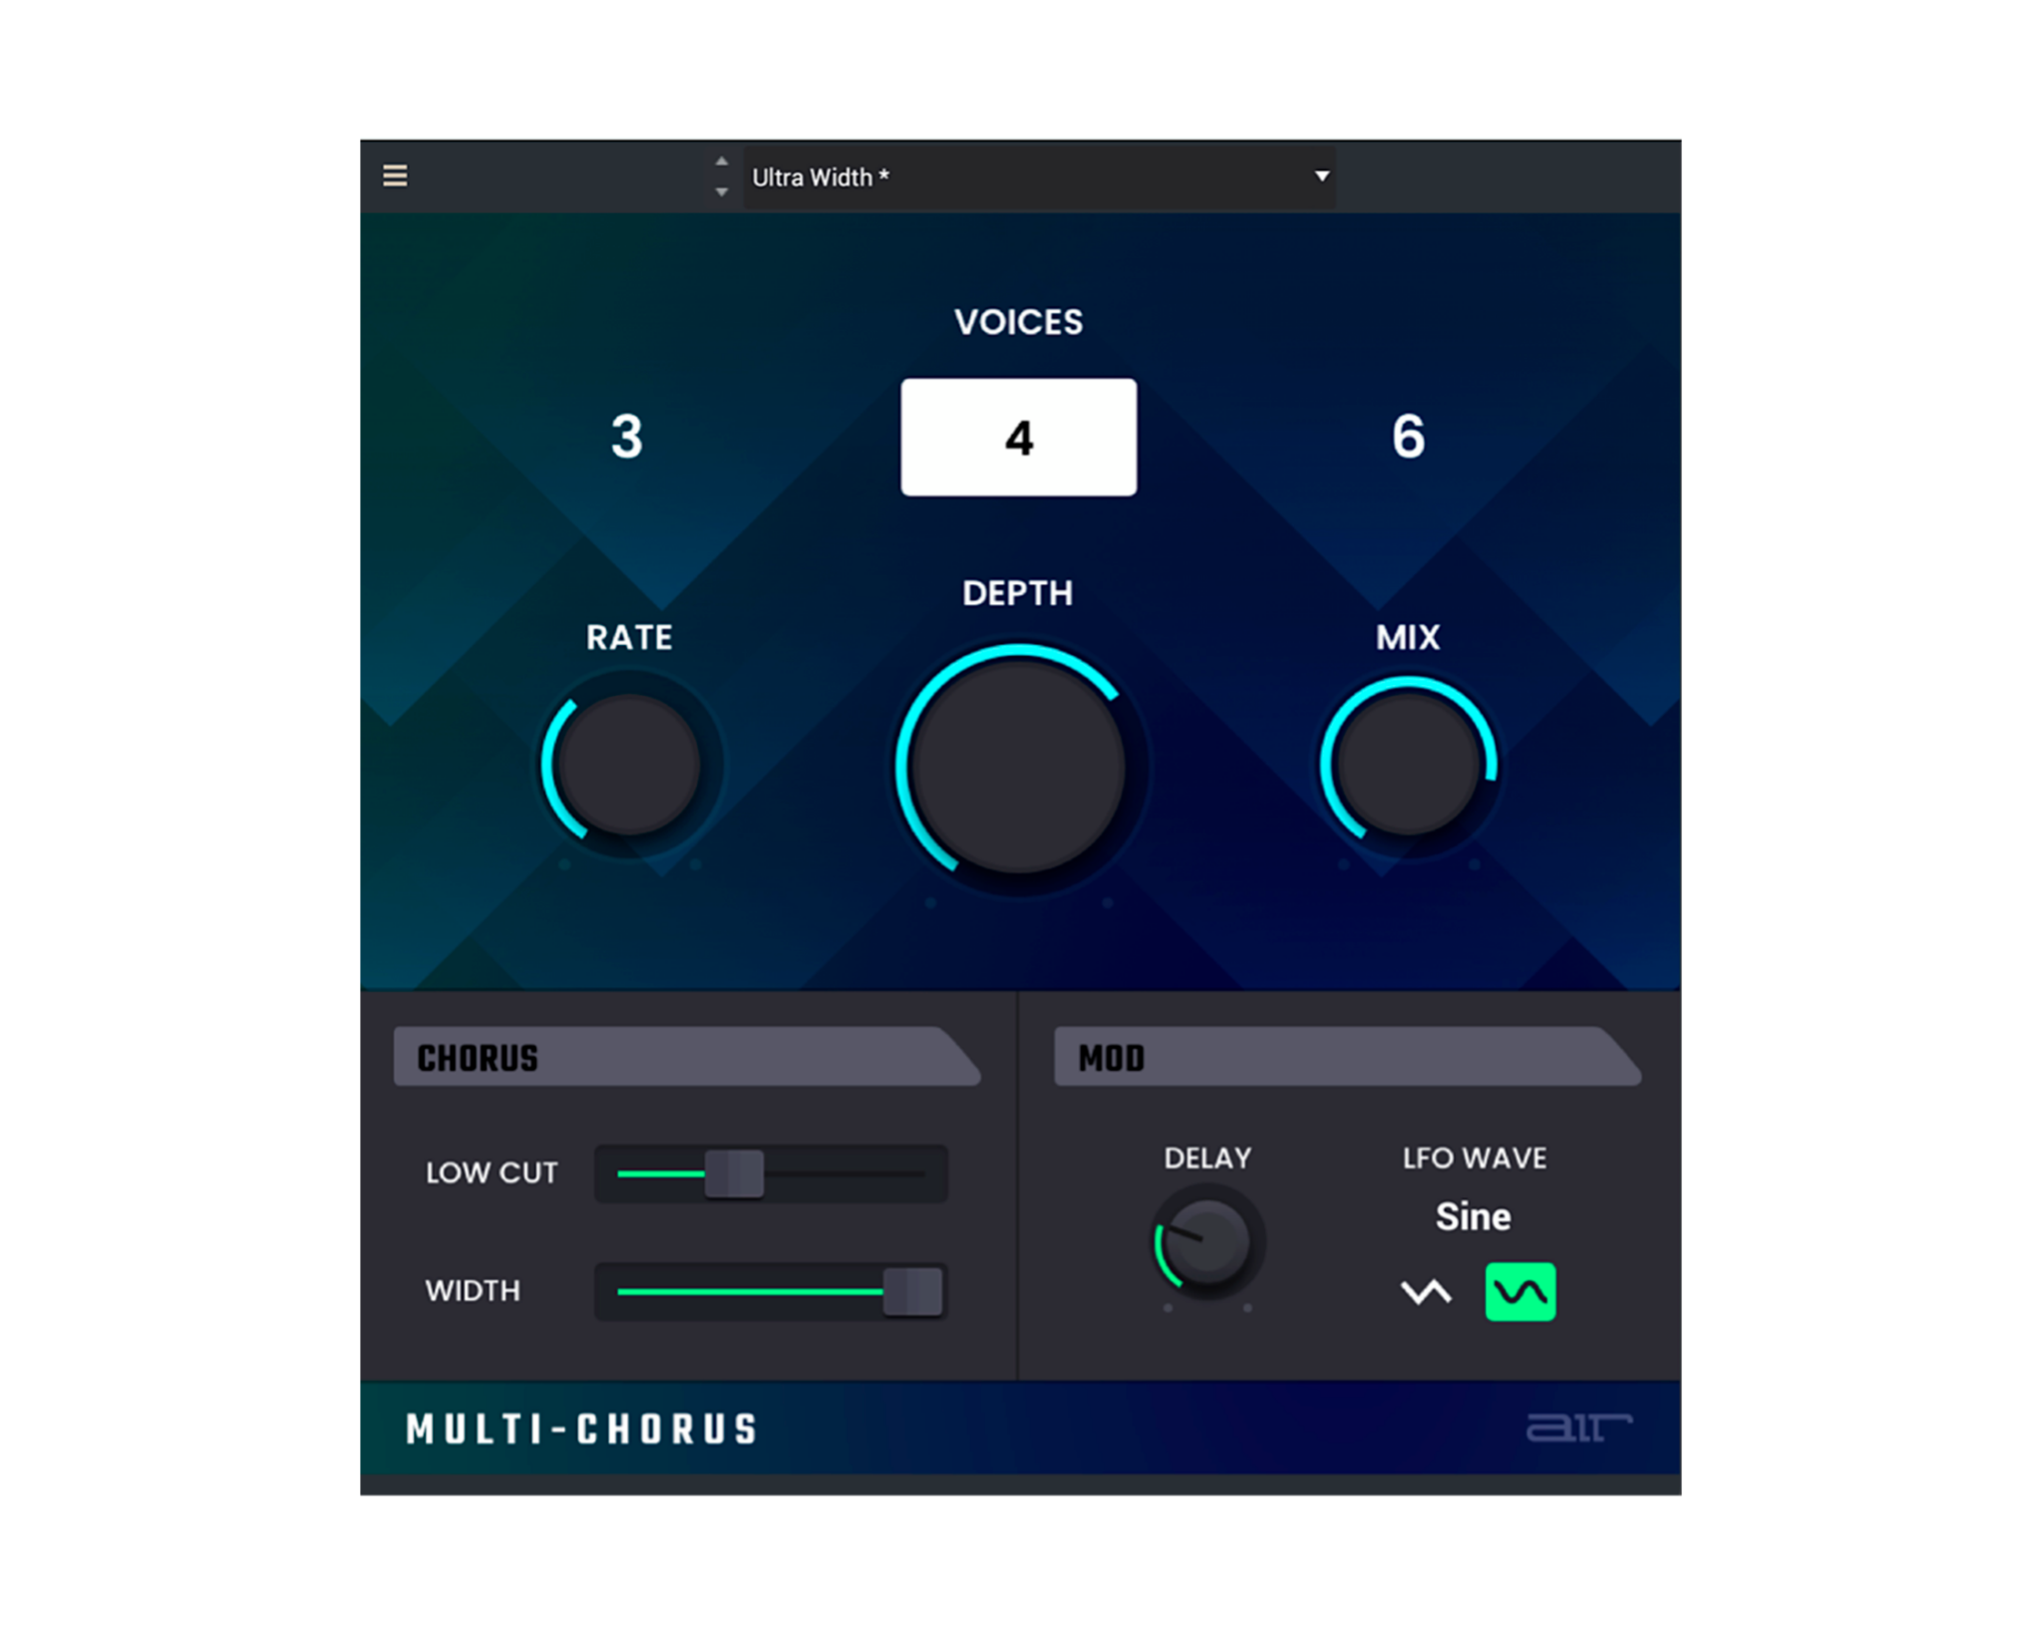Click the AIR logo

click(x=1578, y=1428)
